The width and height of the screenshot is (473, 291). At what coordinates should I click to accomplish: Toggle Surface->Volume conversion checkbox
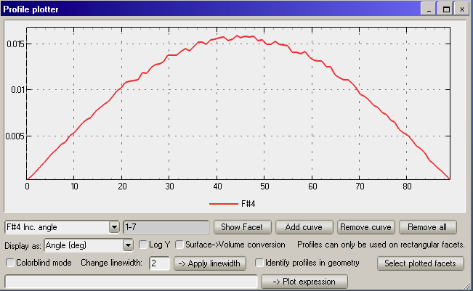(x=179, y=245)
